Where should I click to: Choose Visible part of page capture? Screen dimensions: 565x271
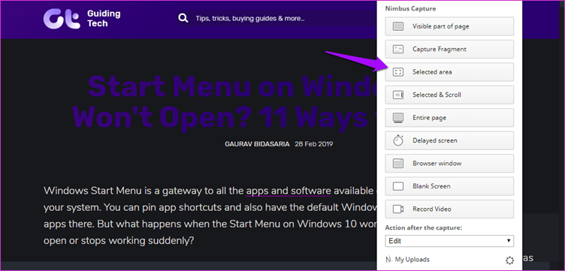(x=449, y=26)
